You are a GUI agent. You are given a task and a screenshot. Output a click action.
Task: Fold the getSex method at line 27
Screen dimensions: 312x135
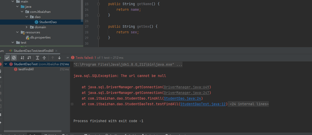(x=98, y=27)
